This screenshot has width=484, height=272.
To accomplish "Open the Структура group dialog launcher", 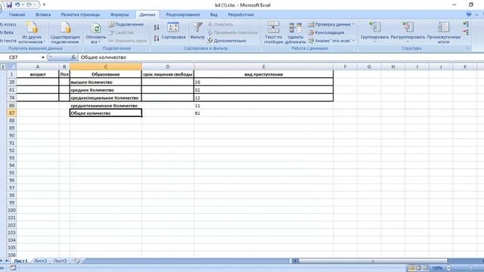I will (x=468, y=48).
